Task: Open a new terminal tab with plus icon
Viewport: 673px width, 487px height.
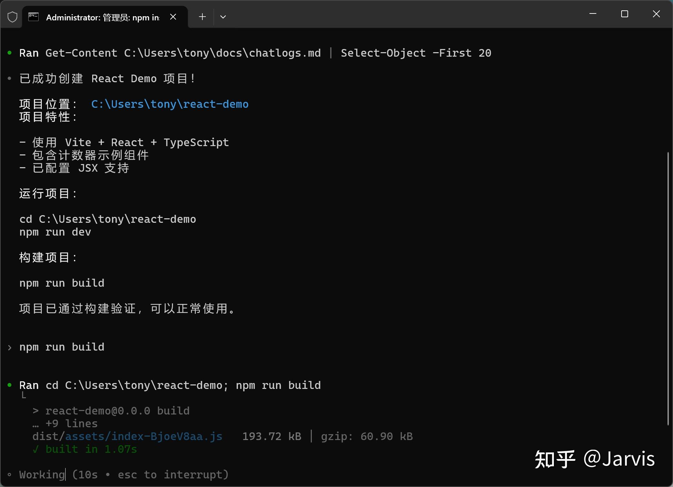Action: click(x=202, y=16)
